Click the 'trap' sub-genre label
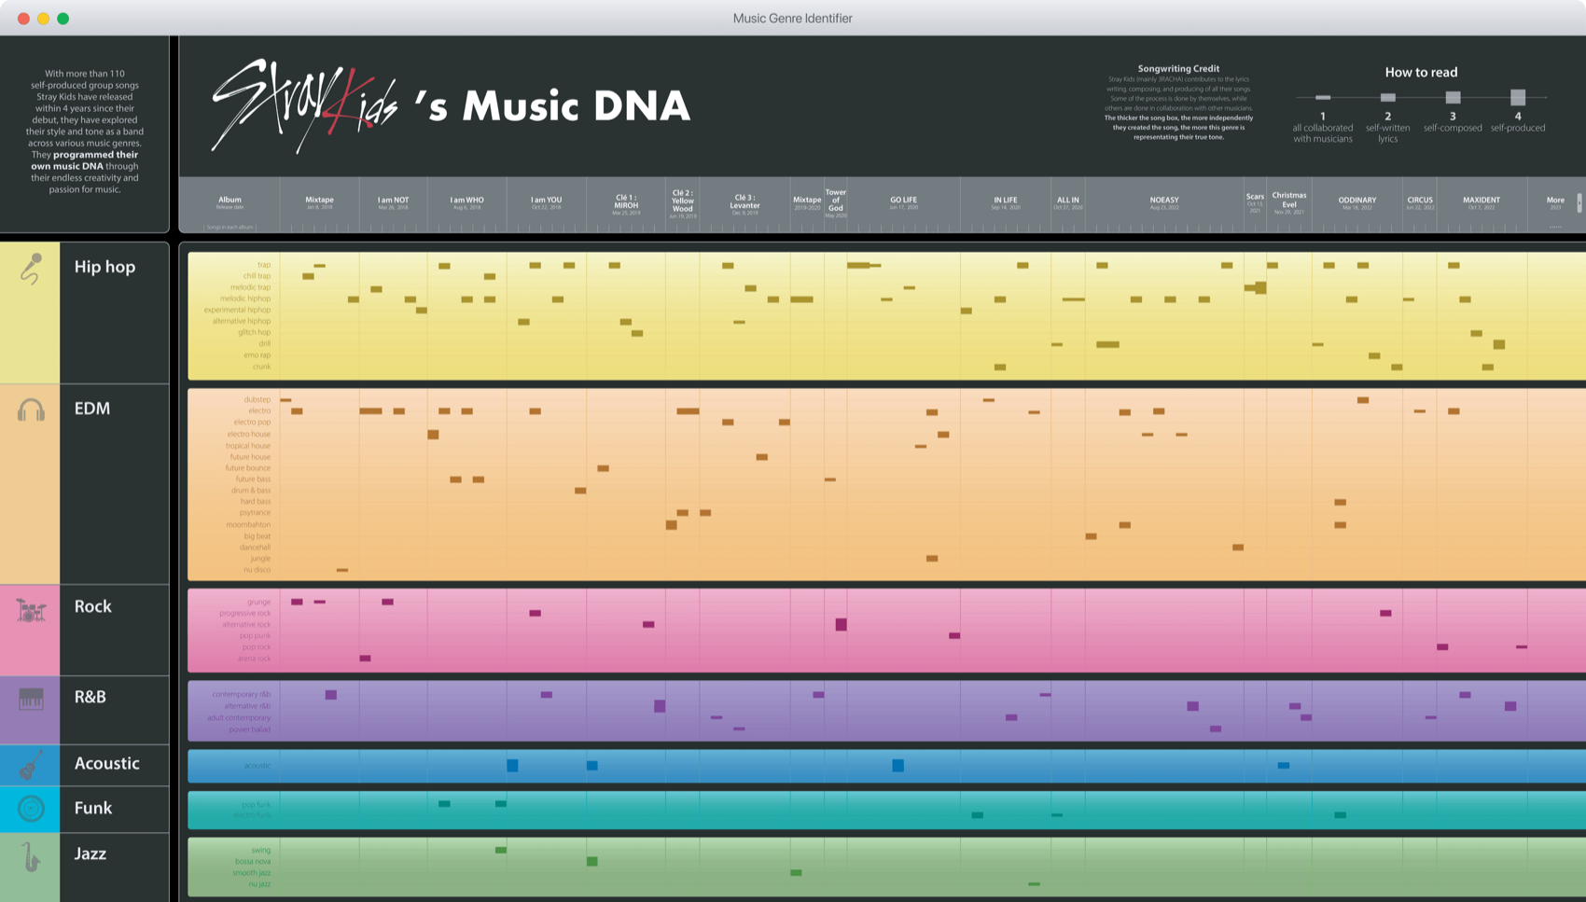 (264, 265)
